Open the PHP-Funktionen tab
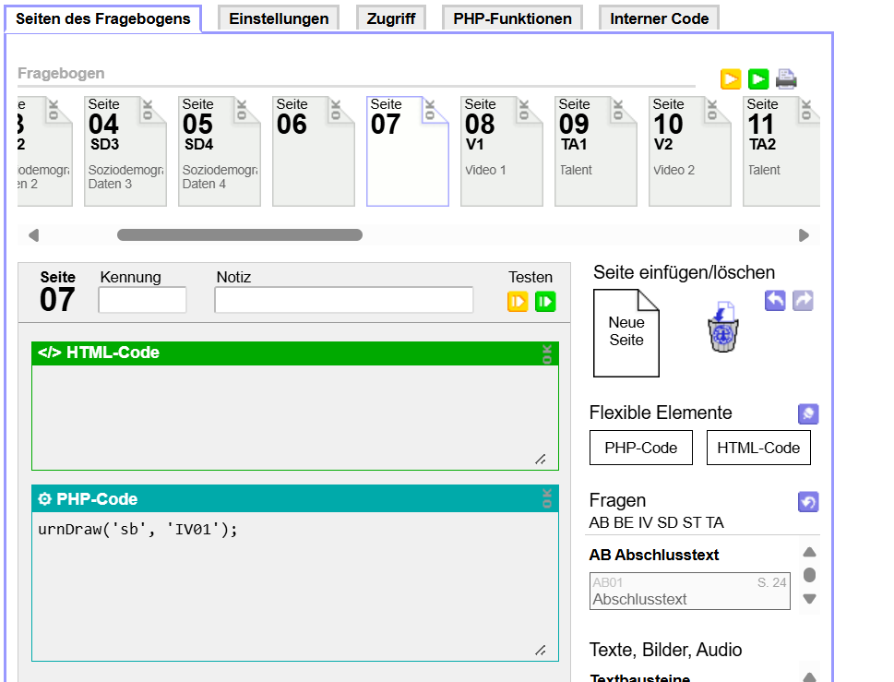The height and width of the screenshot is (682, 894). tap(512, 18)
